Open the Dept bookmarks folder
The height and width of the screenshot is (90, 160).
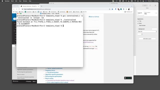(x=45, y=12)
